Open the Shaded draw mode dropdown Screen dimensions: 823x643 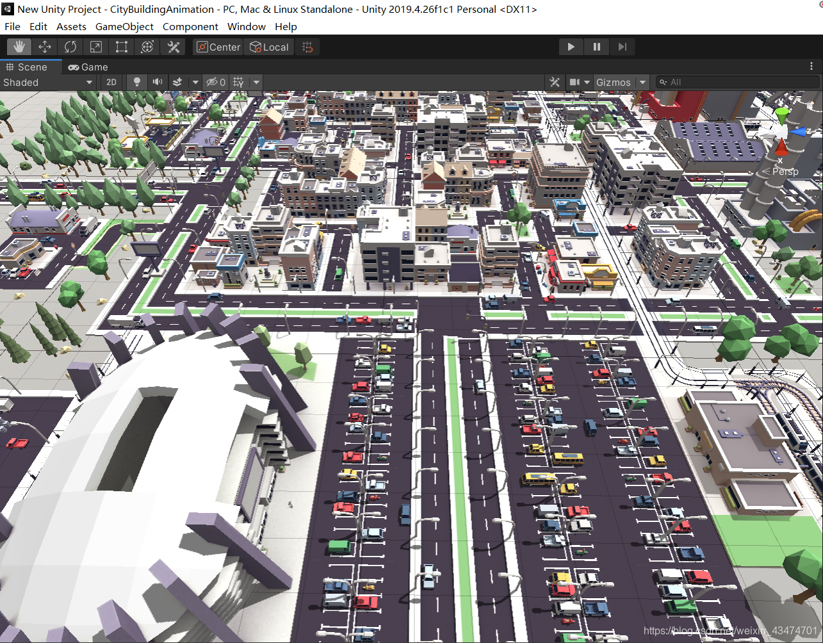pos(48,82)
